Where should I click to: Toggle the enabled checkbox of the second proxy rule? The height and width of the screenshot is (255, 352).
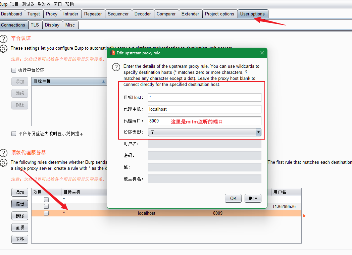tap(46, 206)
